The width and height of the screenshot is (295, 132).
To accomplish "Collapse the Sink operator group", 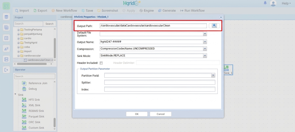I will click(16, 94).
